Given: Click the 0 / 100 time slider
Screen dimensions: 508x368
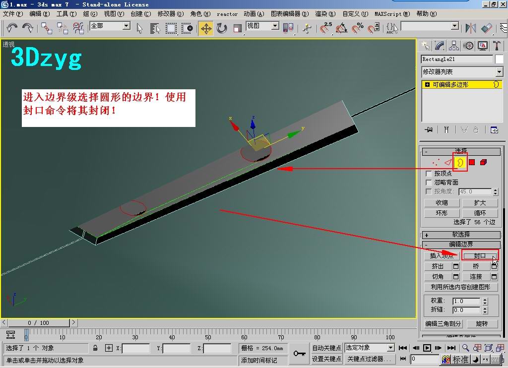Looking at the screenshot, I should [x=39, y=323].
